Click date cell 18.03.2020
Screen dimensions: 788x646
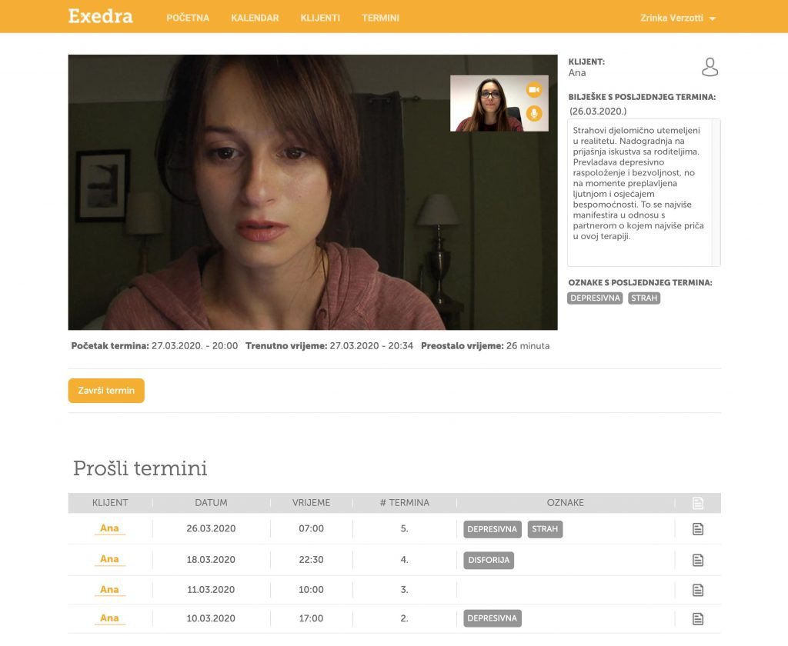coord(211,560)
